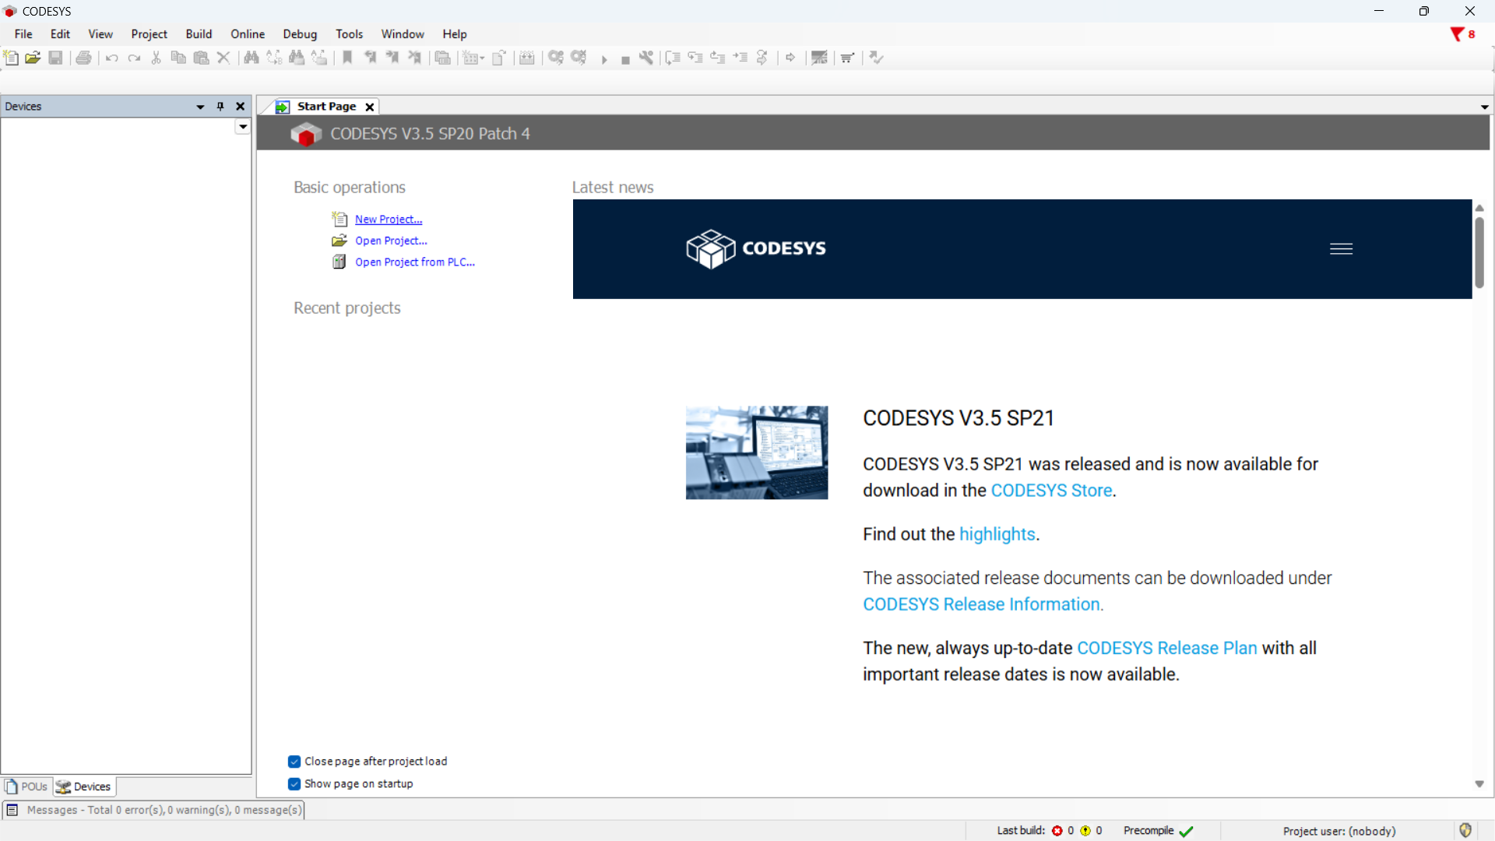
Task: Click the New Project toolbar icon
Action: coord(11,58)
